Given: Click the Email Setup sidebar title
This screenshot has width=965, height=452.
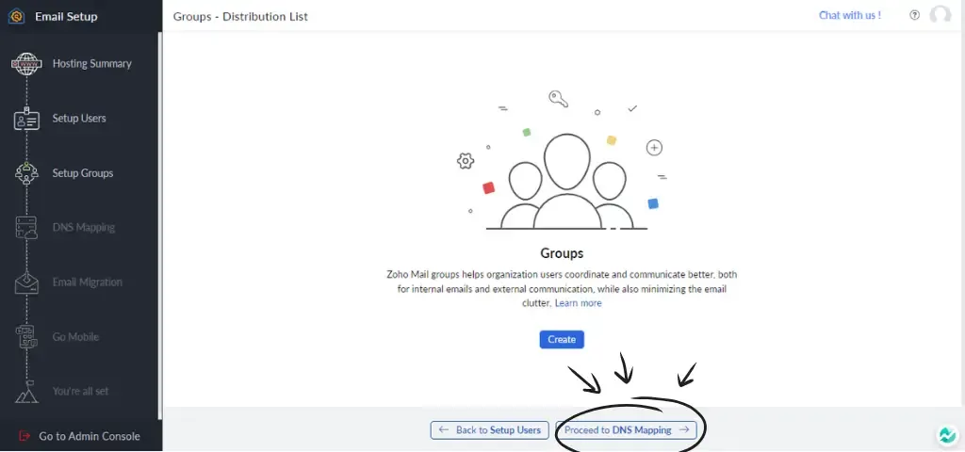Looking at the screenshot, I should tap(66, 16).
